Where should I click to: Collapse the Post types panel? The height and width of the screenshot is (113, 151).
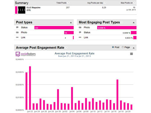(x=71, y=22)
